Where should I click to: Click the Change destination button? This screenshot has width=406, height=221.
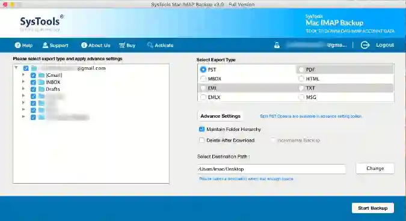375,168
